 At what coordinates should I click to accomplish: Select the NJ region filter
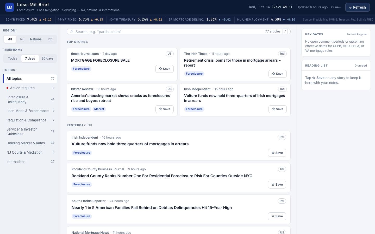pyautogui.click(x=22, y=39)
